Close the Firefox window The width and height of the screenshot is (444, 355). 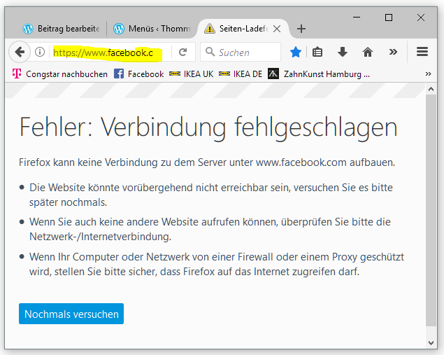coord(421,18)
